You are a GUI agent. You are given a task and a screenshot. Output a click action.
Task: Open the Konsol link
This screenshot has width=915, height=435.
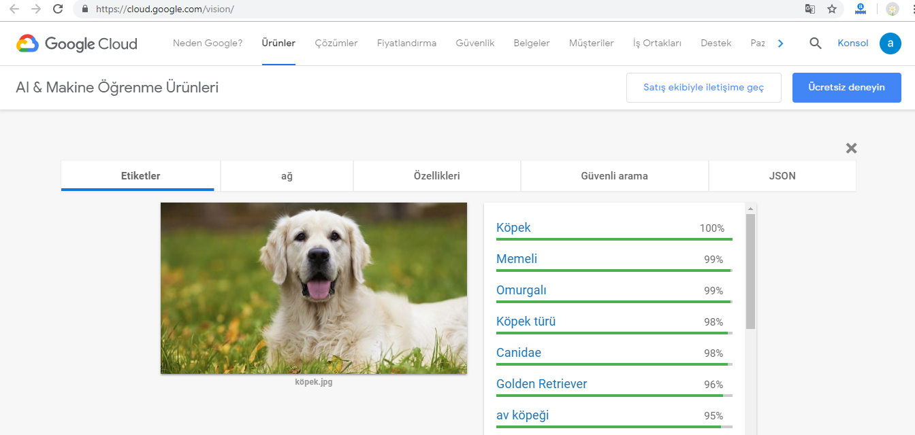[853, 43]
